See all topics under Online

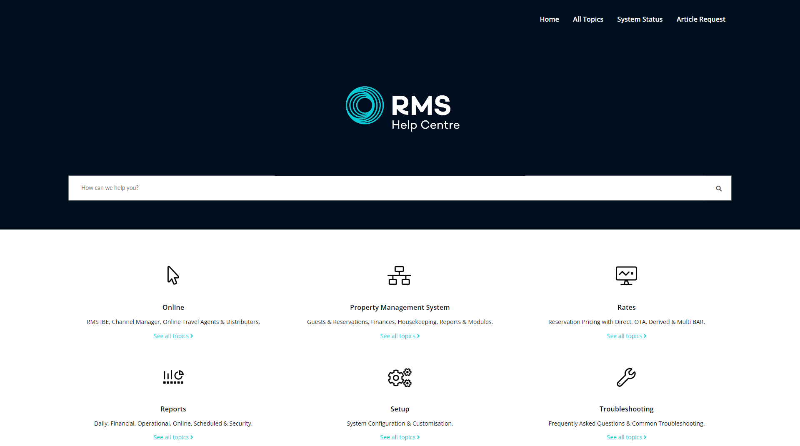pyautogui.click(x=173, y=336)
